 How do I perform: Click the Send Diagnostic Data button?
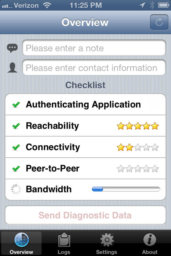85,215
